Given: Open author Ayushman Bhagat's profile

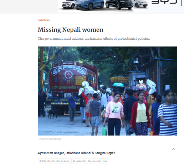Looking at the screenshot, I should coord(51,153).
